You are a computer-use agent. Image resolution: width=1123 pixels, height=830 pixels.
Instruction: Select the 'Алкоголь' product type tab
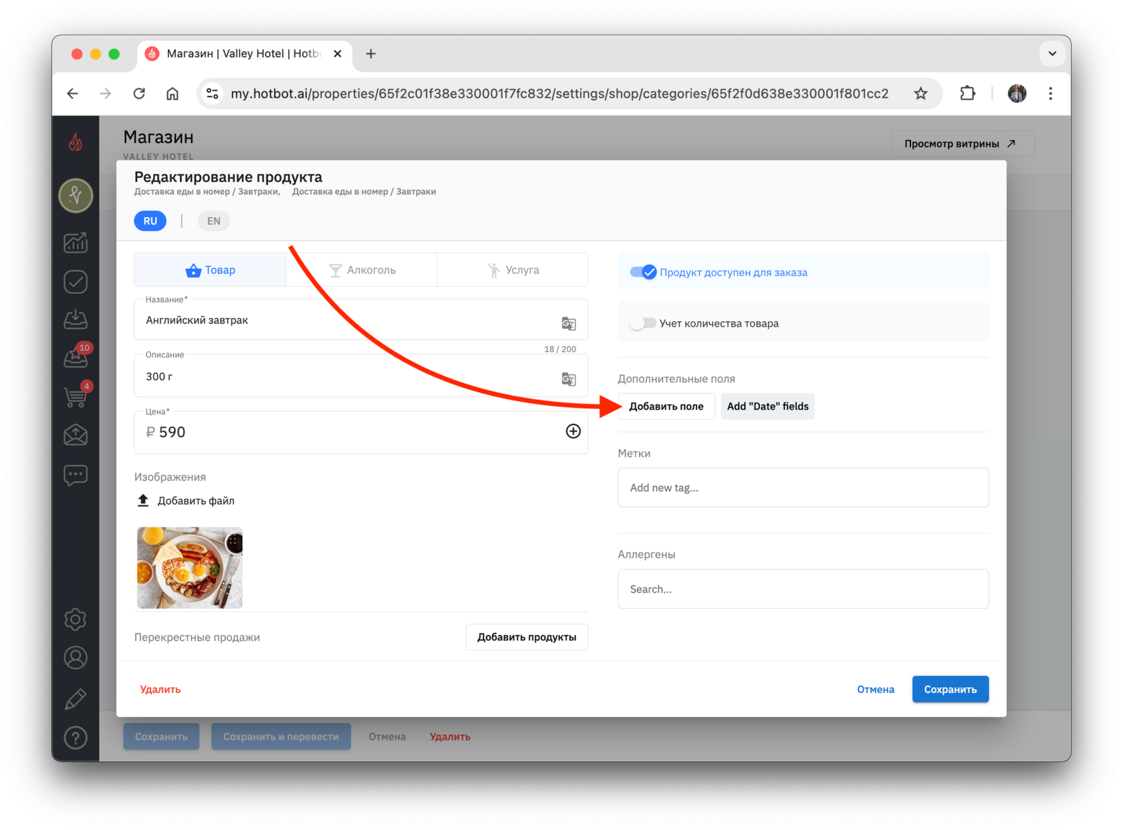362,270
